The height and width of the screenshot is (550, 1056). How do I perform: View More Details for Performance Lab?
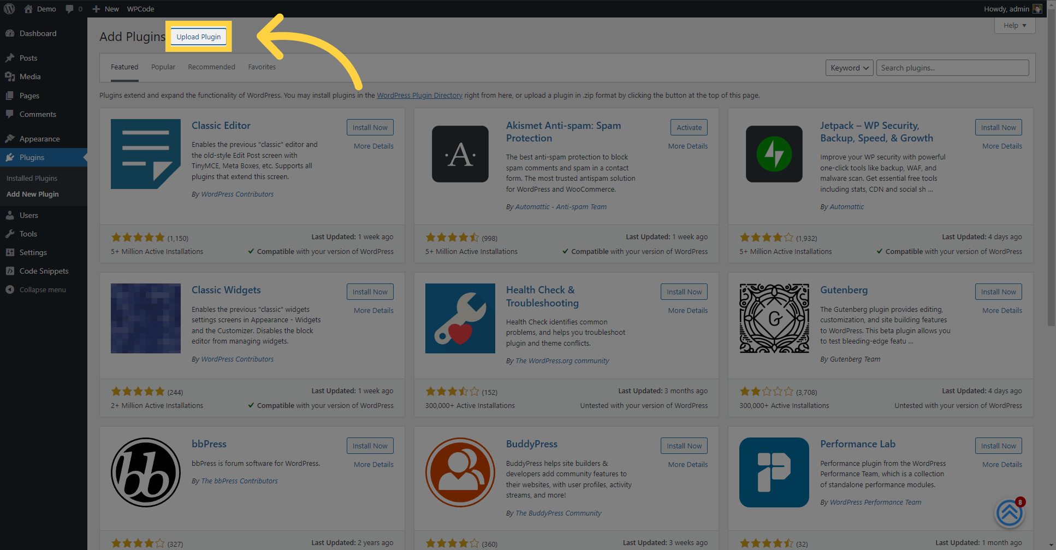click(x=1002, y=464)
